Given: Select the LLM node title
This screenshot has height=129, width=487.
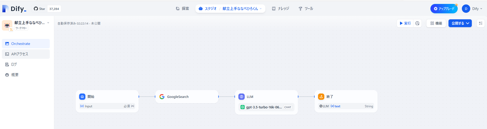Looking at the screenshot, I should 250,97.
